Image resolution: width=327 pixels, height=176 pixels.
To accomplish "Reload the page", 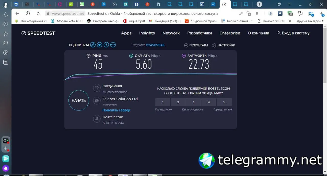I will pyautogui.click(x=38, y=14).
